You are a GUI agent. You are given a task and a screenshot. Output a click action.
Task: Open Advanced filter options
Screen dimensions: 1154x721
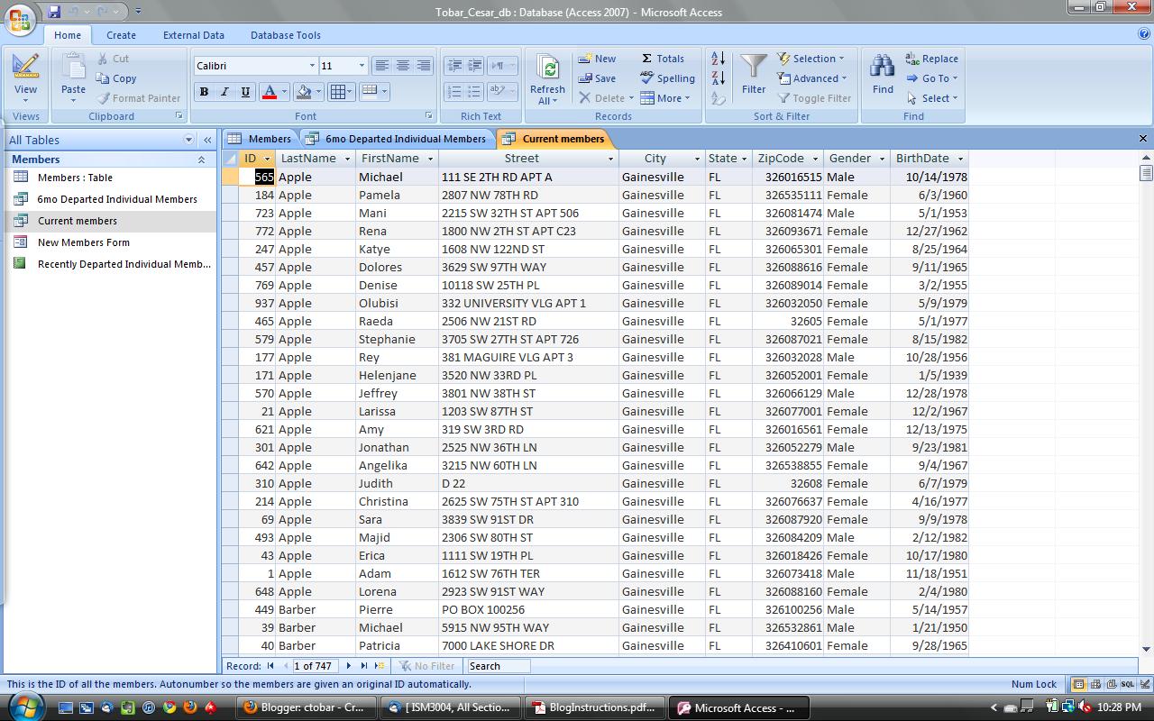tap(812, 78)
